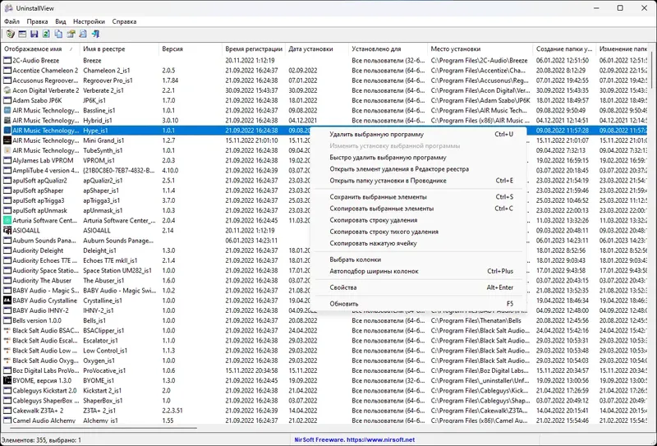This screenshot has height=446, width=657.
Task: Open Свойства from the context menu
Action: click(x=419, y=287)
